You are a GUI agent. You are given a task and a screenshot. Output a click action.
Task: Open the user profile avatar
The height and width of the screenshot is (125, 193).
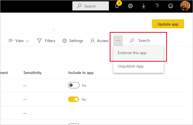[x=185, y=6]
